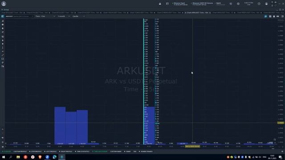Toggle the TIME HISTOGRAM indicator

click(x=100, y=152)
